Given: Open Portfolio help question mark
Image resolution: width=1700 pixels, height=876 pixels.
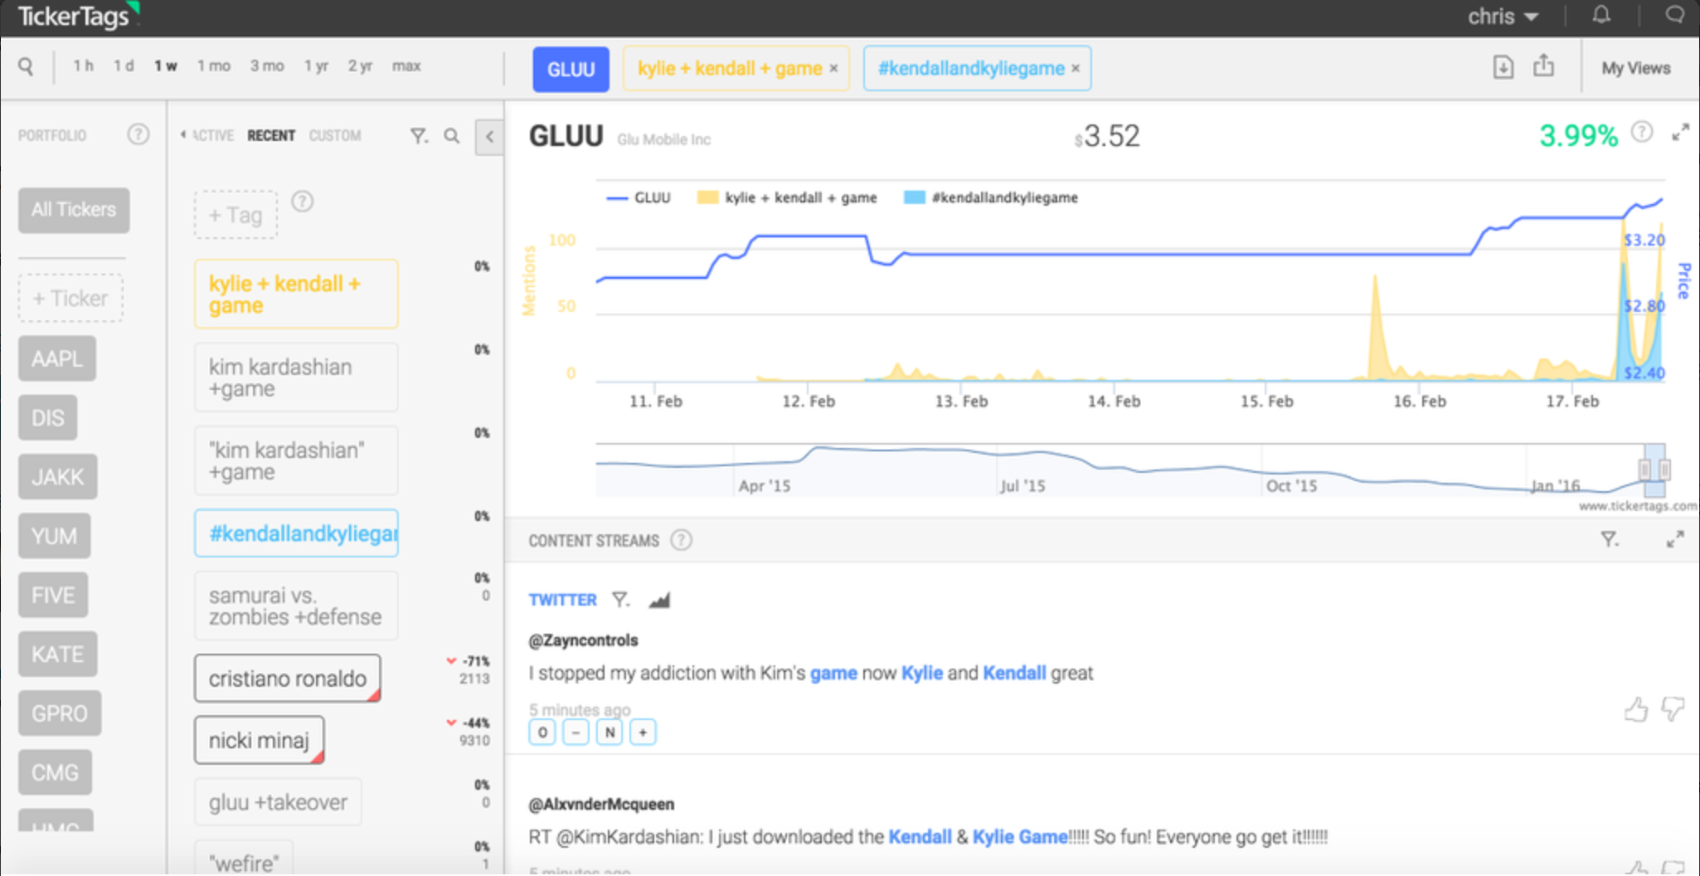Looking at the screenshot, I should click(x=138, y=134).
